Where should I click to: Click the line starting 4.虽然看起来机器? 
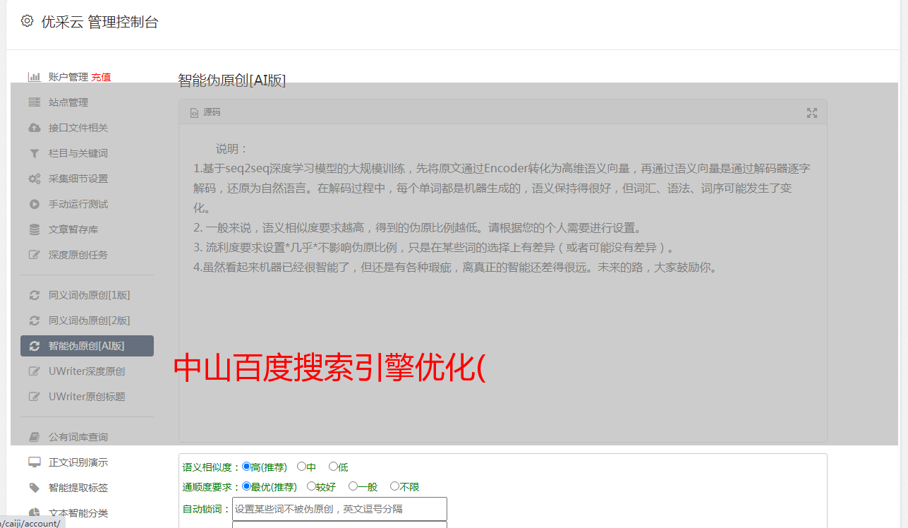[455, 268]
